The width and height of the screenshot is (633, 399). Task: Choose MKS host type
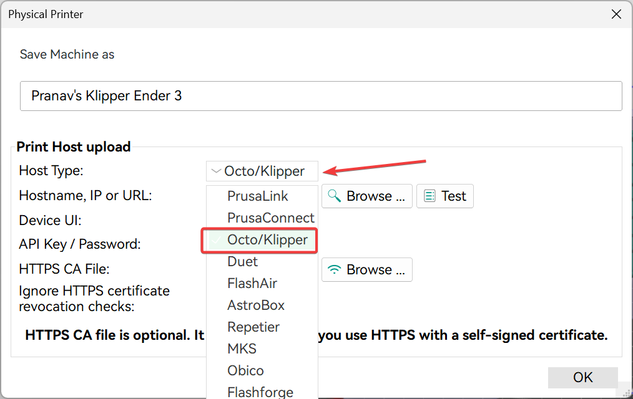tap(262, 349)
